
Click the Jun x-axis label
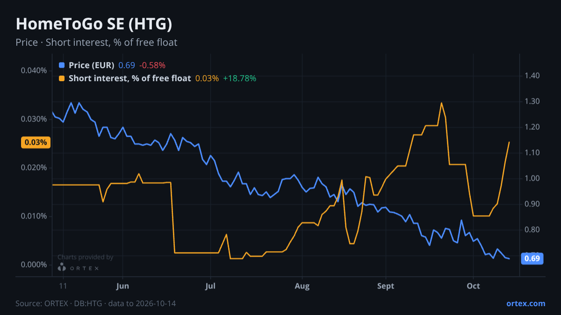coord(122,286)
